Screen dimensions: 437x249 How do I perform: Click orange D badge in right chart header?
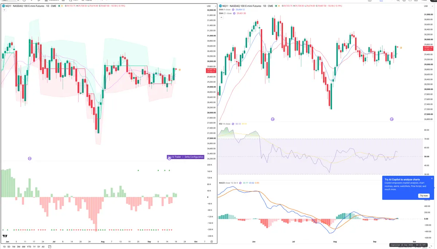[279, 6]
